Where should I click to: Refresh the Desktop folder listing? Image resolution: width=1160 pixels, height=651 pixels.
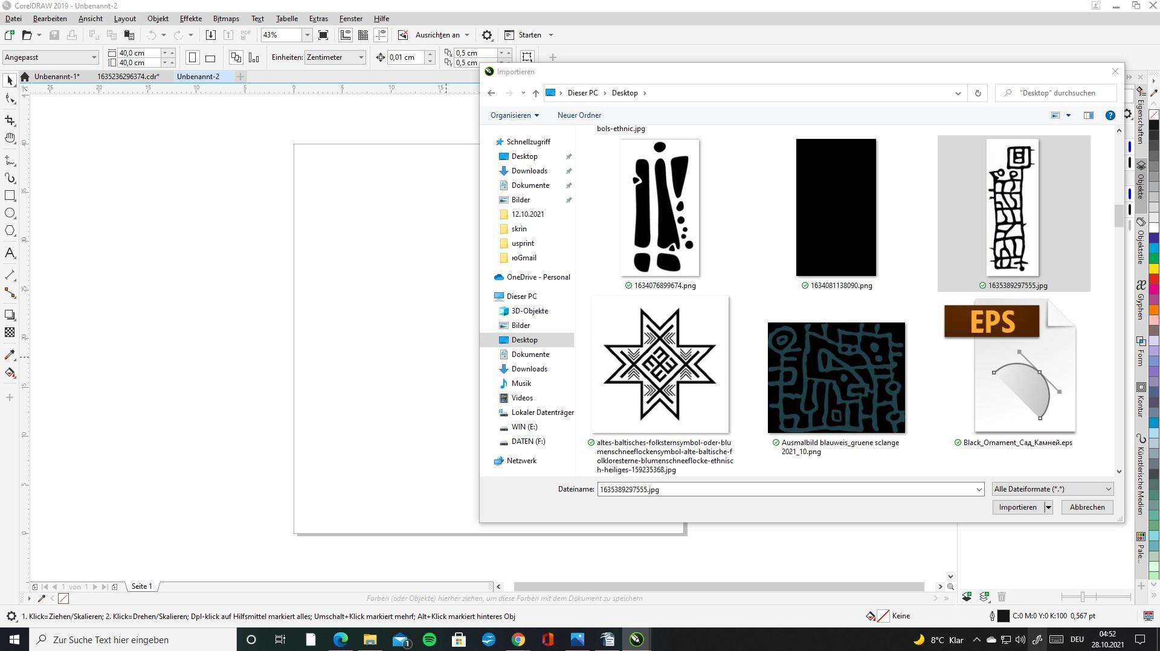point(978,93)
